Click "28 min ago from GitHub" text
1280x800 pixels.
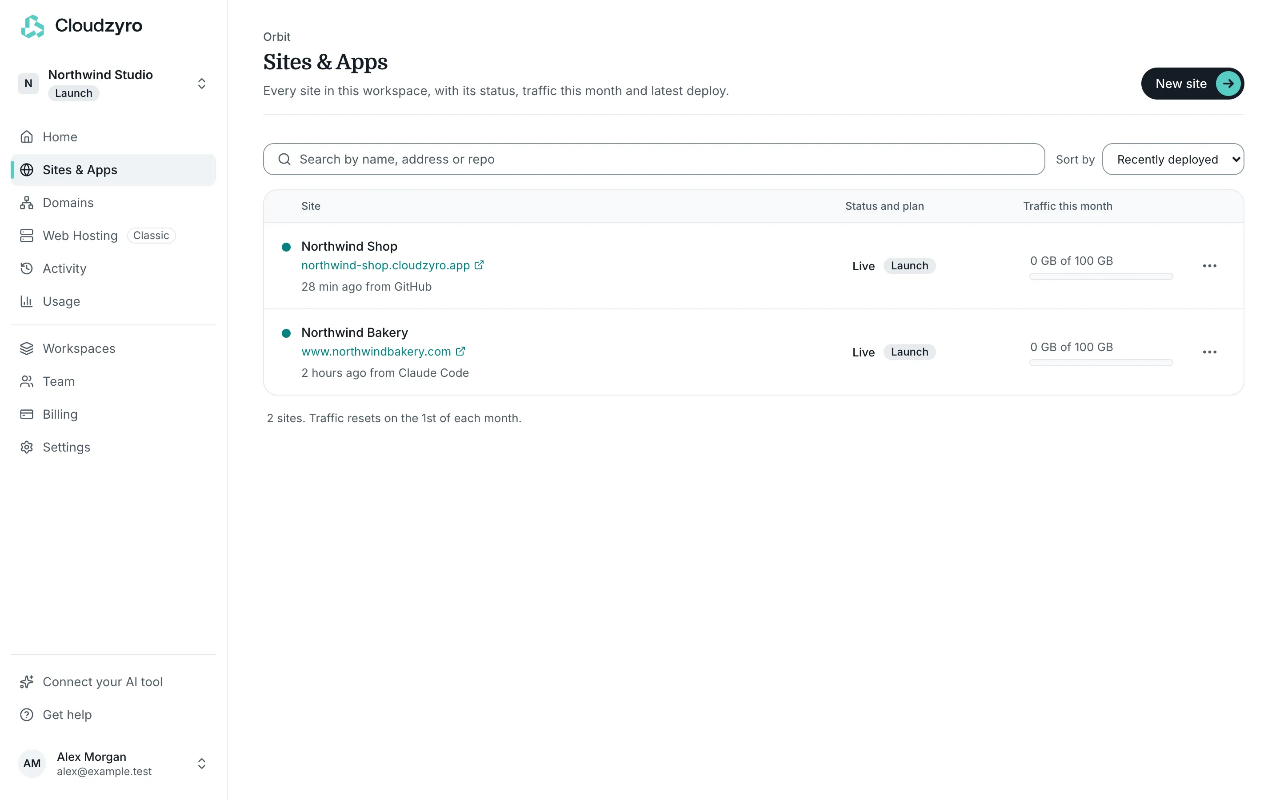pos(366,287)
